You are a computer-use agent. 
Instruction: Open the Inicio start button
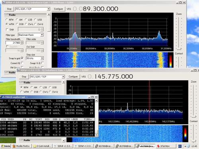[x=6, y=146]
